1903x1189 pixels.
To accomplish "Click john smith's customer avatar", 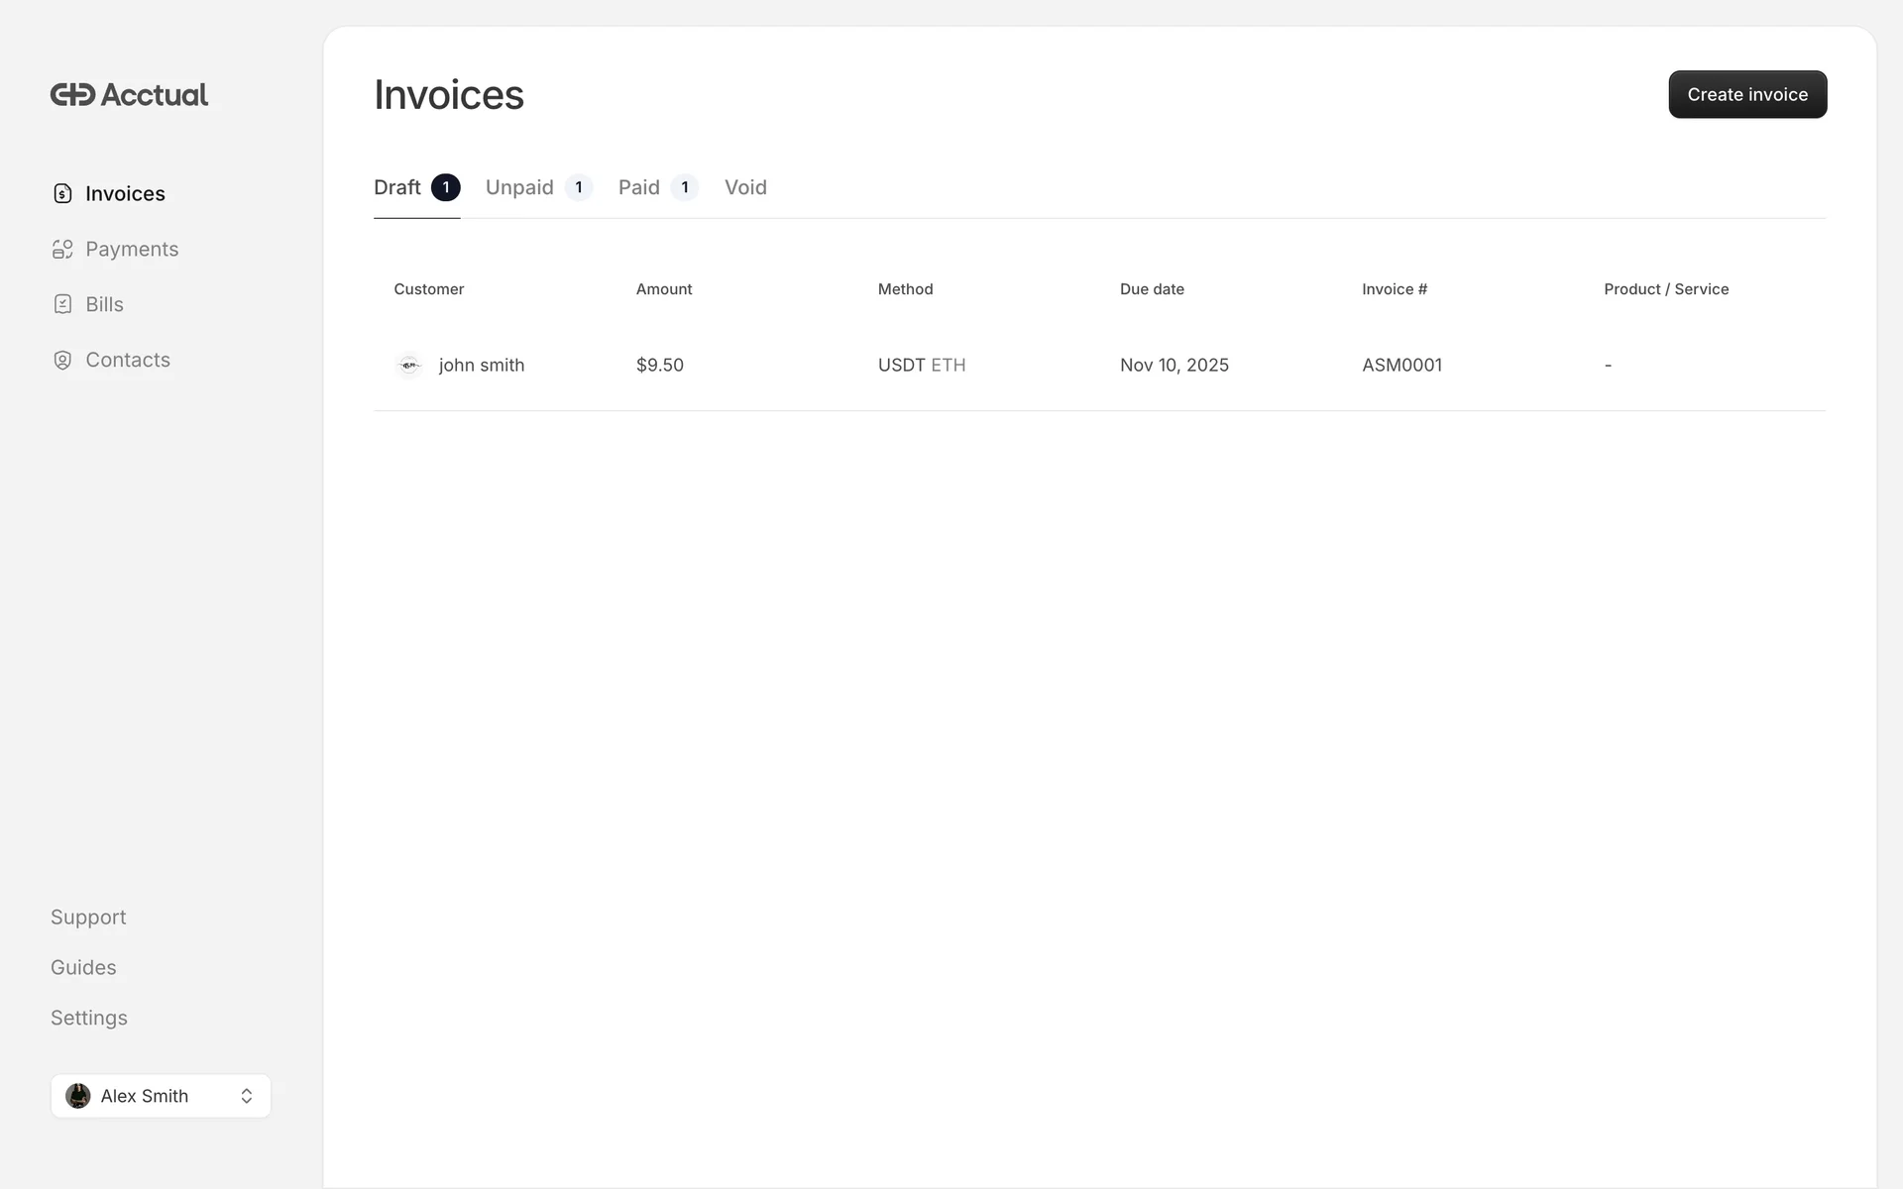I will pos(408,365).
